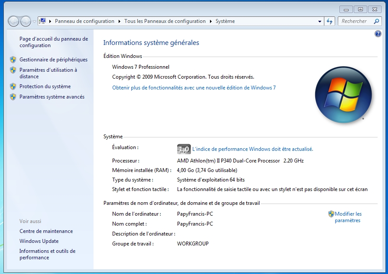388x274 pixels.
Task: Click the shield icon beside Gestionnaire de périphériques
Action: click(x=13, y=60)
